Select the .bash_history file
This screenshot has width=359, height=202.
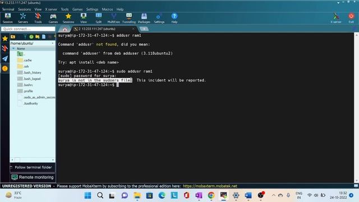tap(29, 72)
